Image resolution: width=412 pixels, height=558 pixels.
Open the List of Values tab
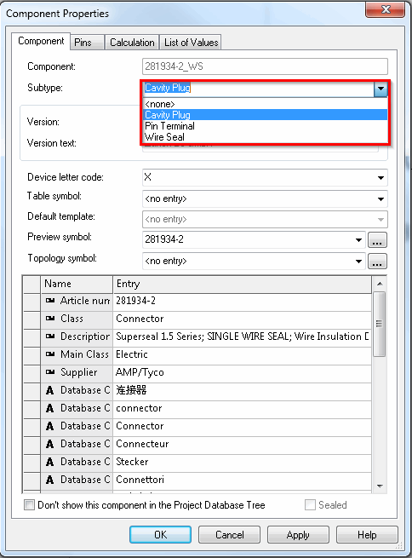click(191, 43)
